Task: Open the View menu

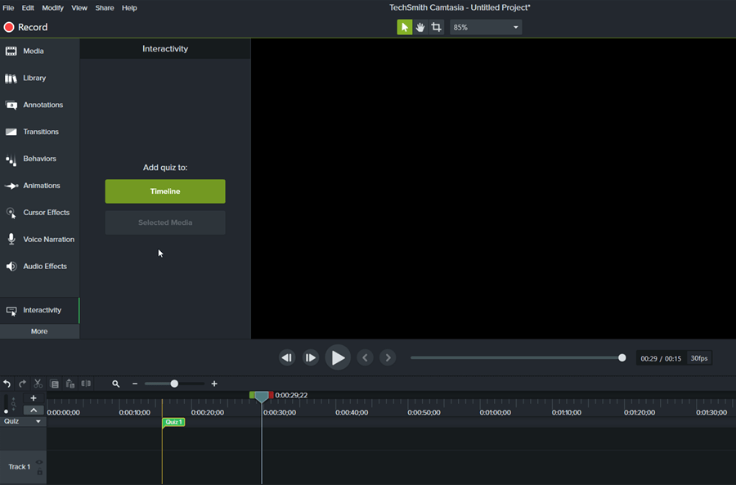Action: point(79,7)
